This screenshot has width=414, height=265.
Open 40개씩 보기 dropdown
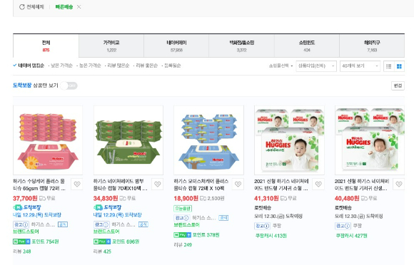360,66
